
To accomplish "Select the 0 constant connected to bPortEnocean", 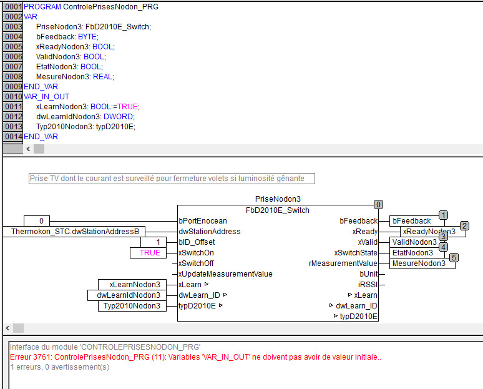I will [41, 220].
